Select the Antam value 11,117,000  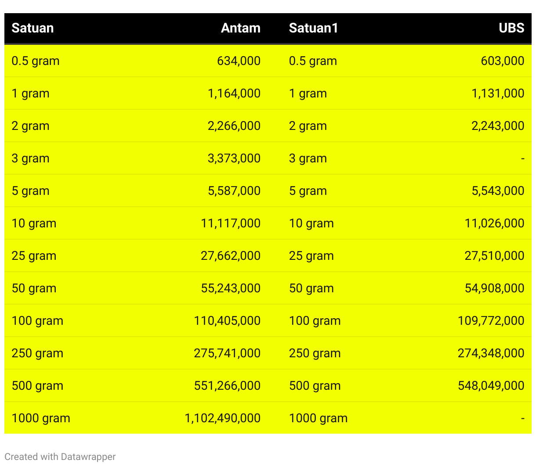click(x=231, y=223)
